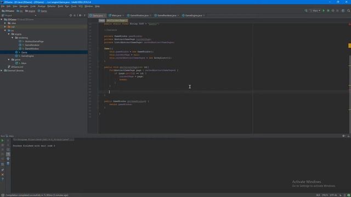351x197 pixels.
Task: Select GameRenderer class in project tree
Action: [32, 45]
